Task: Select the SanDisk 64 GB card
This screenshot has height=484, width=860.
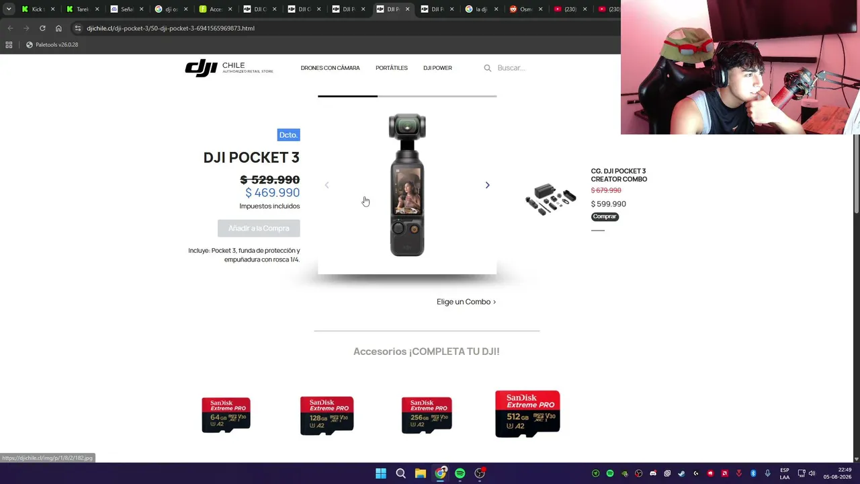Action: point(226,415)
